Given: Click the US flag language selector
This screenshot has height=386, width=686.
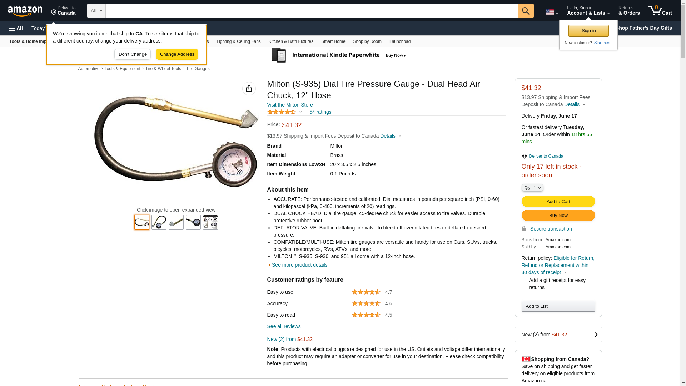Looking at the screenshot, I should pos(551,12).
